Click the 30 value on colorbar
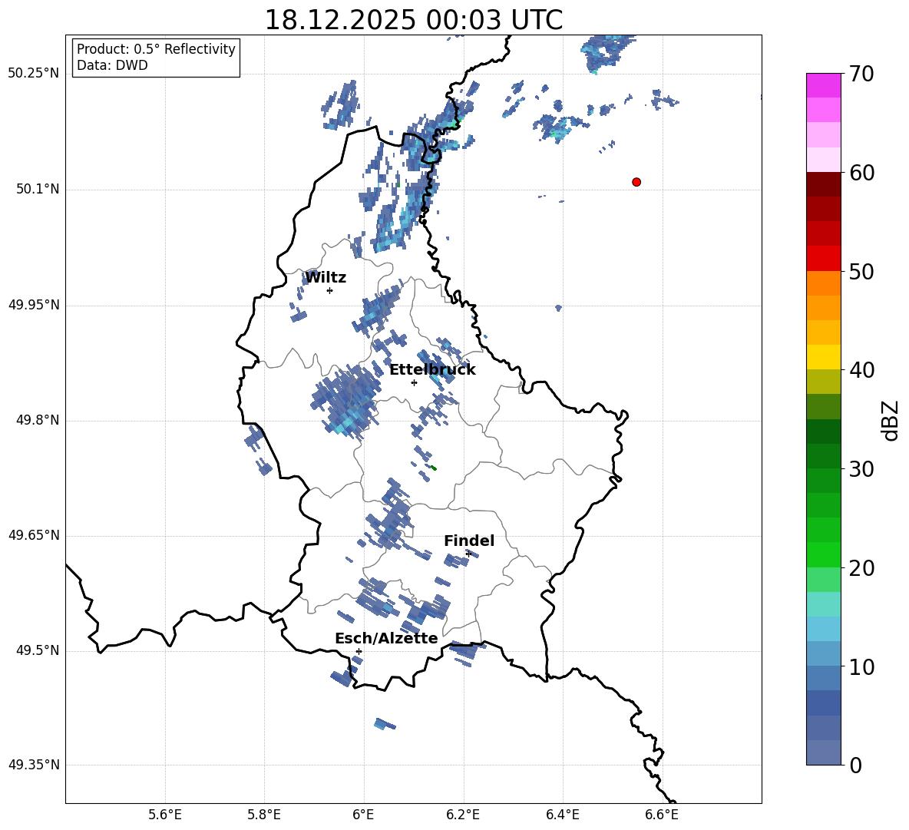The height and width of the screenshot is (830, 909). point(861,469)
